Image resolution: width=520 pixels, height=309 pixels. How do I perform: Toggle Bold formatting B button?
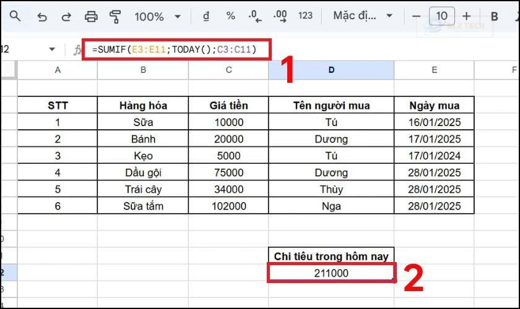point(494,16)
